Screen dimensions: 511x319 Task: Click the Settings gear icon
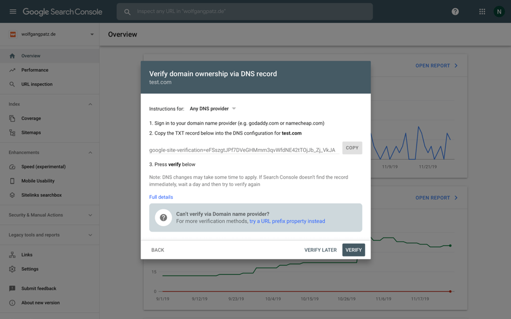tap(12, 269)
